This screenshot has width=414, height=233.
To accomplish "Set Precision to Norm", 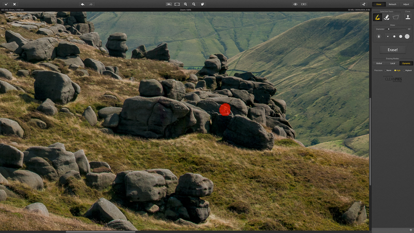I will point(388,70).
